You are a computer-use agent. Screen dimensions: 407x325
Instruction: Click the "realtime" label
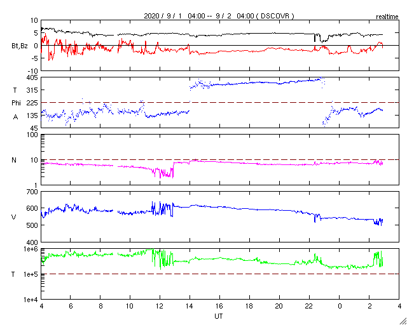[x=387, y=17]
